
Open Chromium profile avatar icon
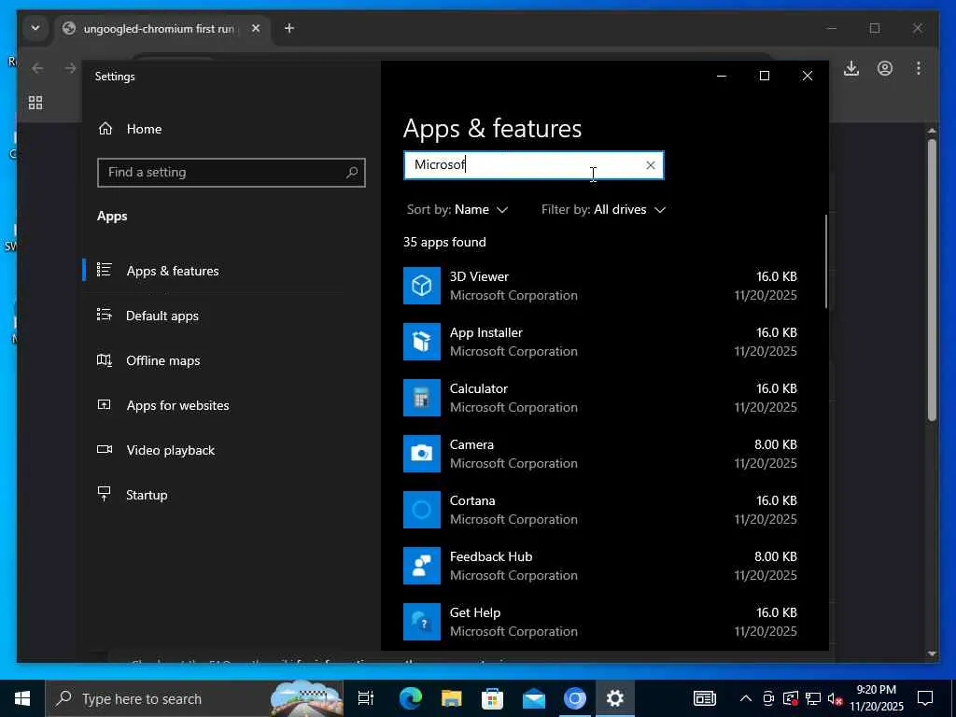tap(885, 68)
